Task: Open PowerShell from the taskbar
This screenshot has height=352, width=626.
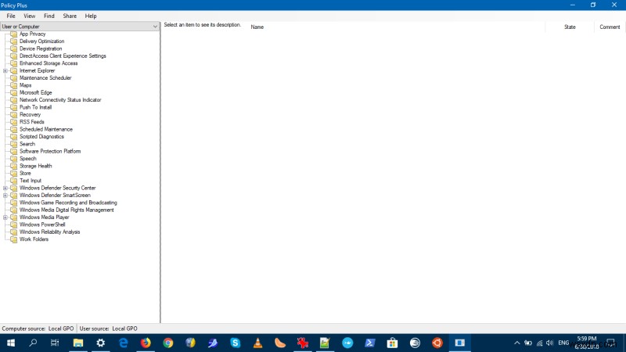Action: click(369, 343)
